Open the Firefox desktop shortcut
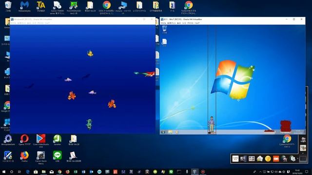The image size is (312, 175). tap(24, 157)
